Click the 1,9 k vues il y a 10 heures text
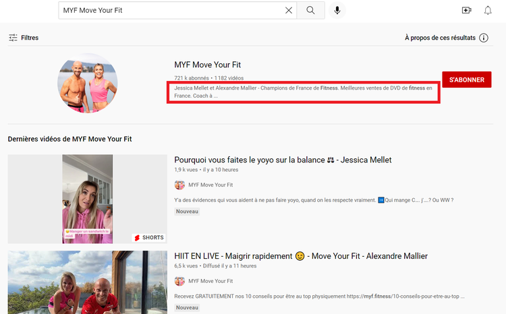Image resolution: width=506 pixels, height=314 pixels. point(206,170)
